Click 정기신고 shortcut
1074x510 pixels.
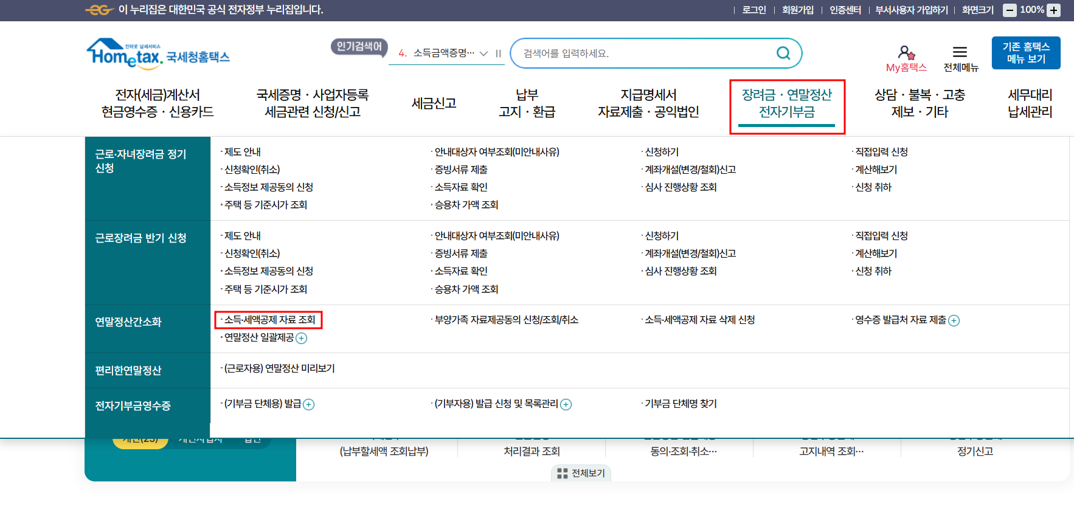click(975, 451)
